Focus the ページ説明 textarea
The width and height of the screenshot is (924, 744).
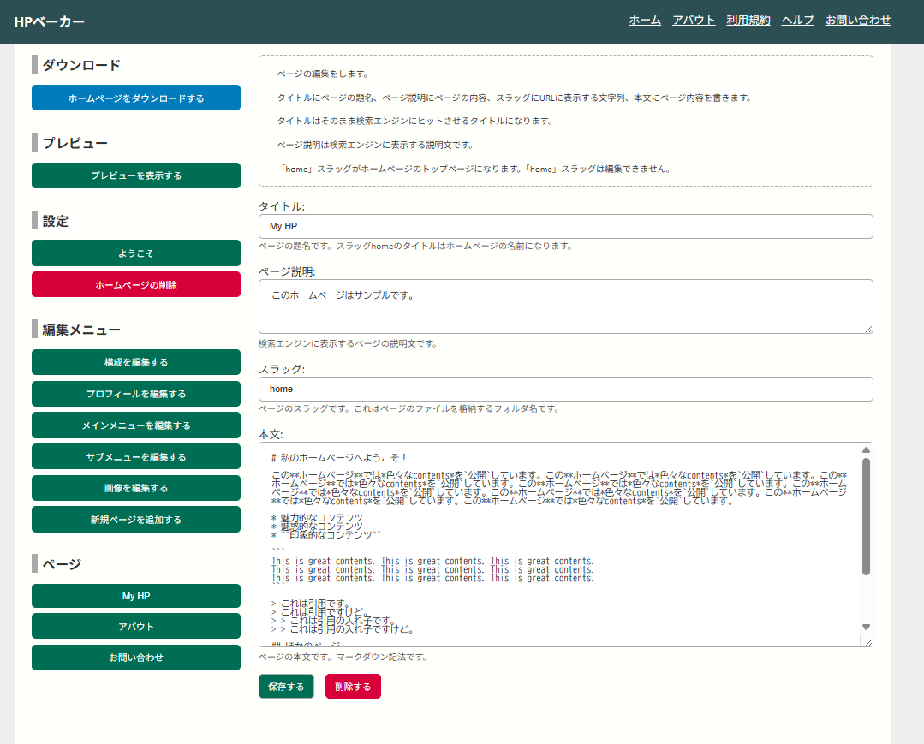click(566, 307)
